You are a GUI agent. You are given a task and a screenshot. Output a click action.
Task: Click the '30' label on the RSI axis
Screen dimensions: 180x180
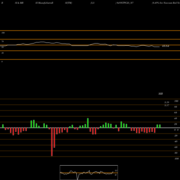[3, 53]
